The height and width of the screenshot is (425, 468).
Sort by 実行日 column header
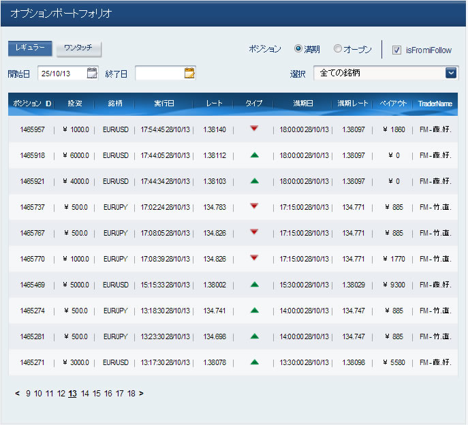[164, 104]
